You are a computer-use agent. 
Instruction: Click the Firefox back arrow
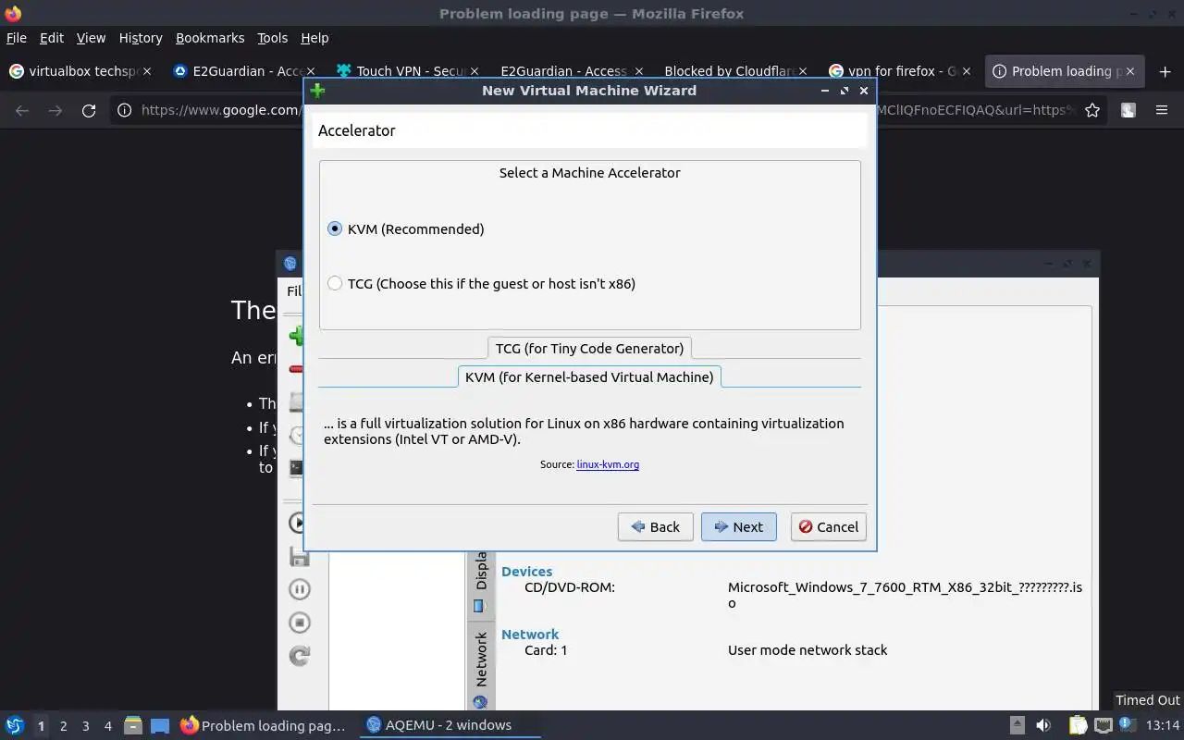point(22,110)
